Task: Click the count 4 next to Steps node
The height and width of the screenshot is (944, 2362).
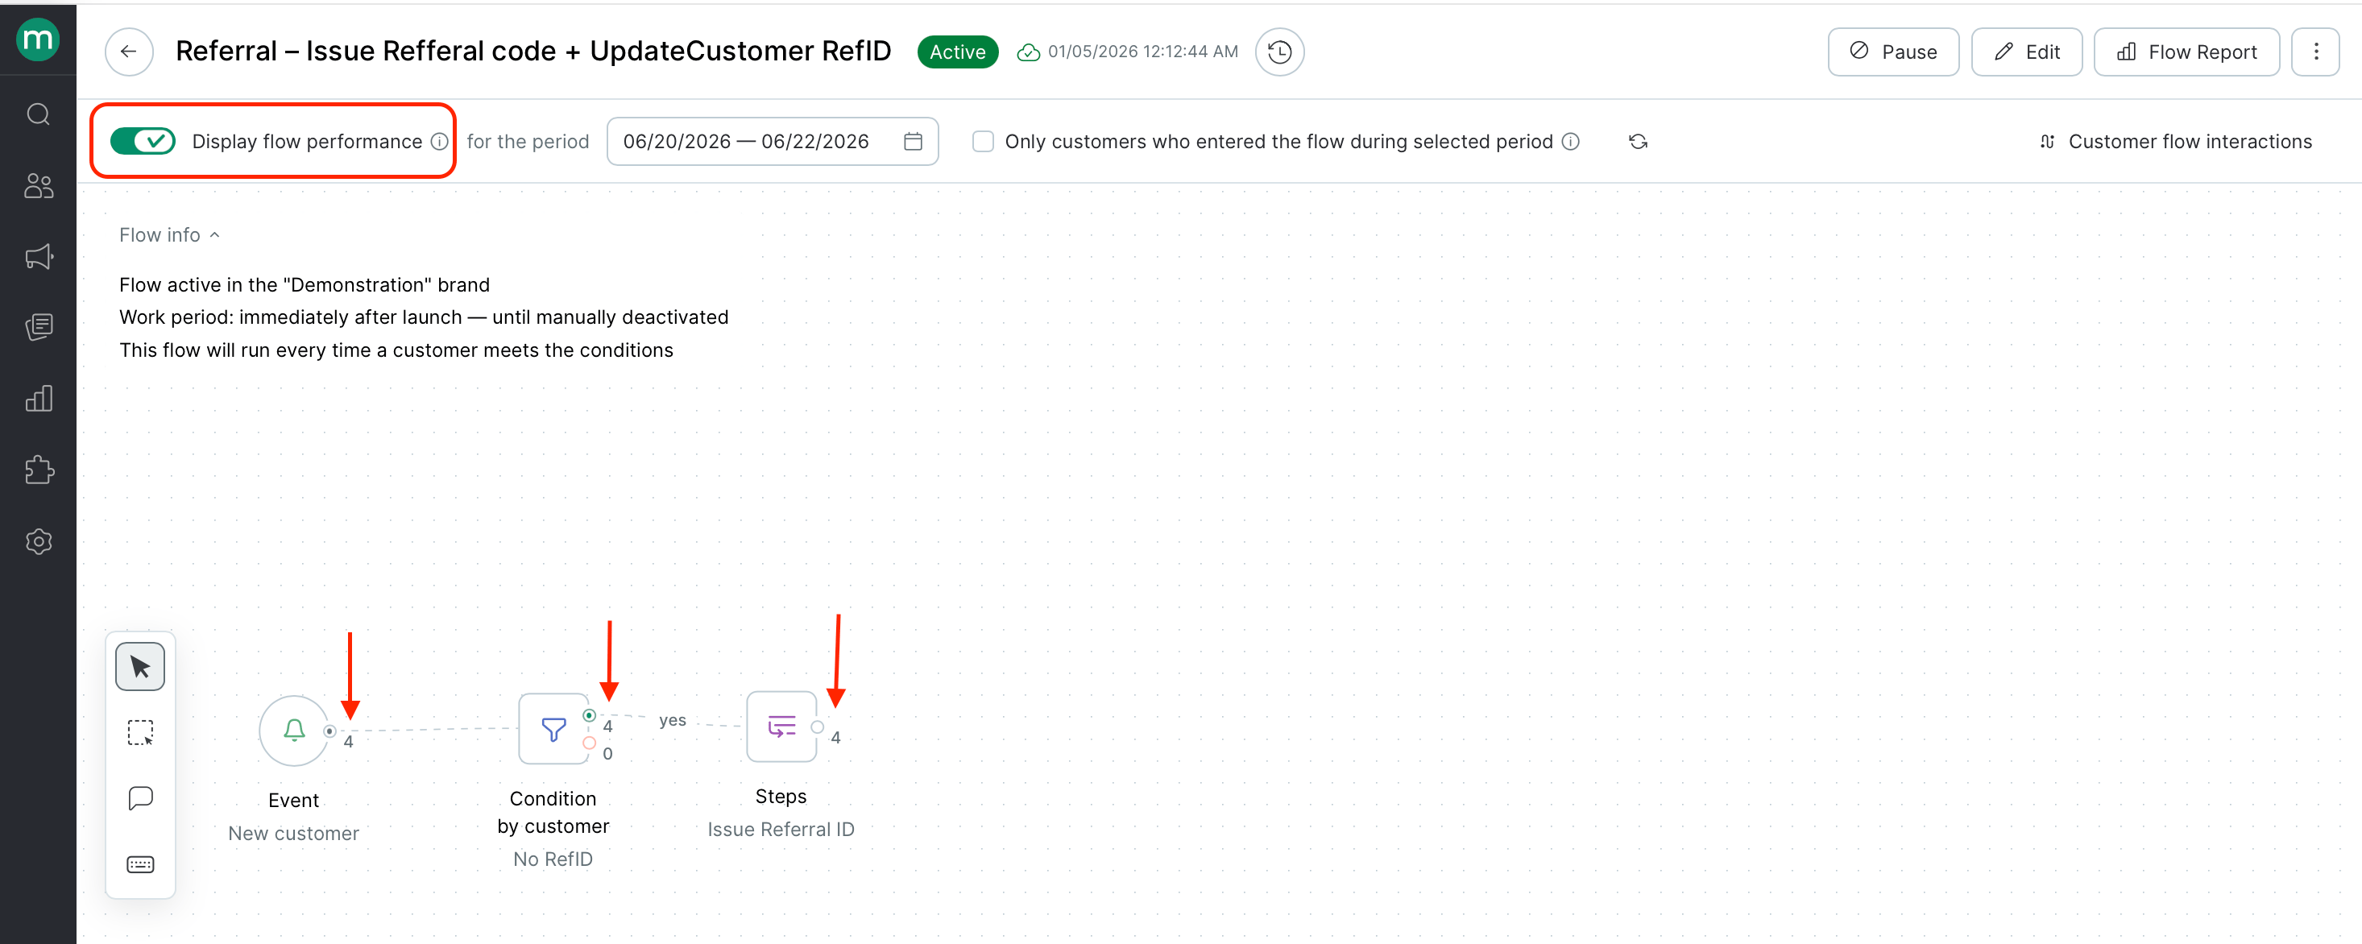Action: click(x=835, y=737)
